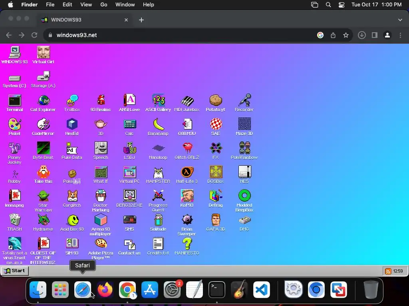Open the Trollbox chat icon
The height and width of the screenshot is (306, 409).
point(72,103)
